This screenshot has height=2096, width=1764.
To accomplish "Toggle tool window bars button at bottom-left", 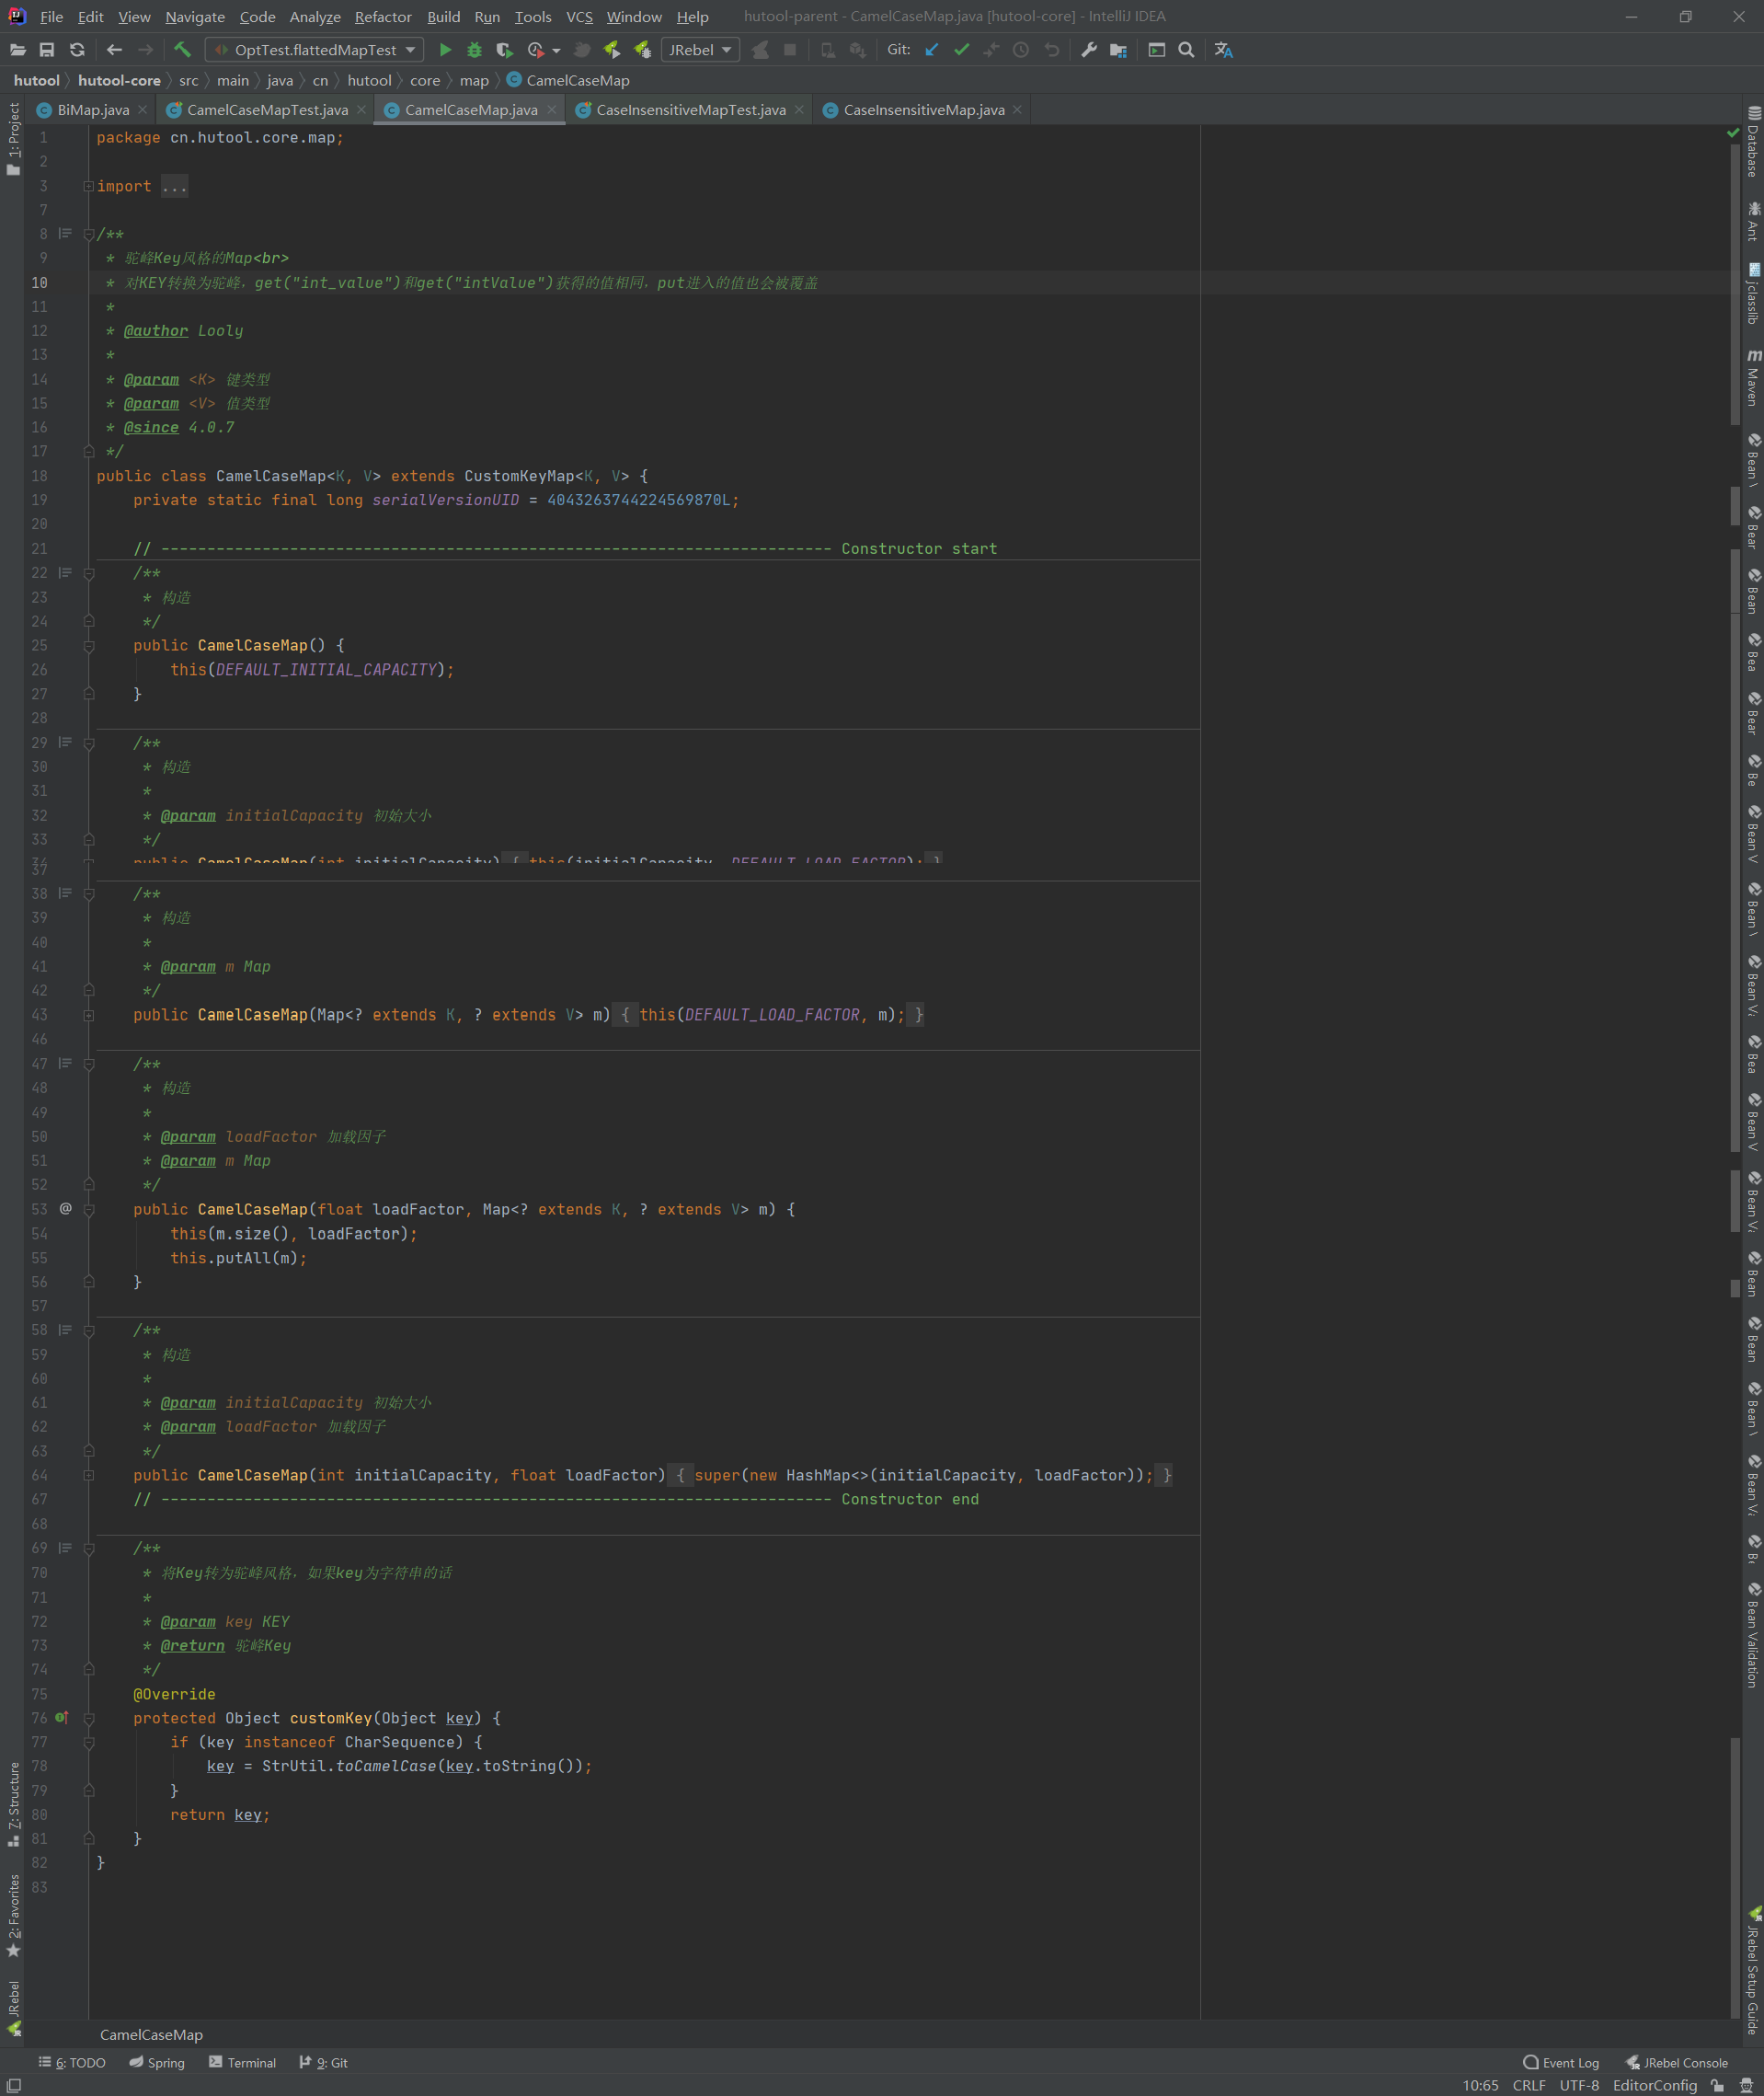I will point(14,2085).
